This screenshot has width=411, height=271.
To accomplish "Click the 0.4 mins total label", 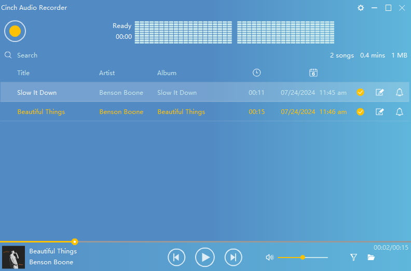I will tap(373, 55).
